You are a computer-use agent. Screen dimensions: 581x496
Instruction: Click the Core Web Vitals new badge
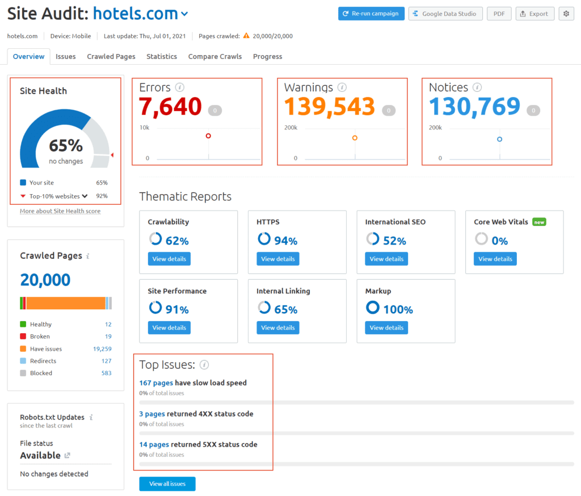tap(539, 222)
